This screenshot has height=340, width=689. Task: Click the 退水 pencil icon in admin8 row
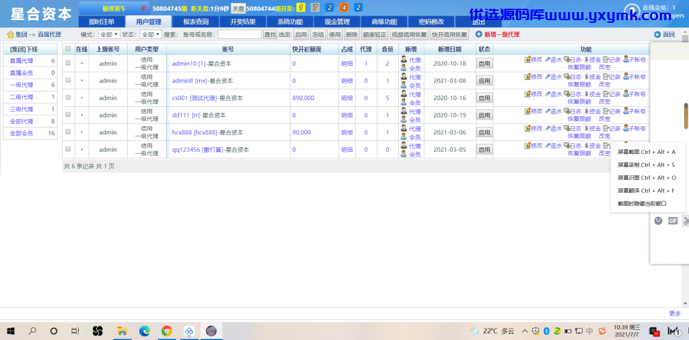click(x=548, y=77)
